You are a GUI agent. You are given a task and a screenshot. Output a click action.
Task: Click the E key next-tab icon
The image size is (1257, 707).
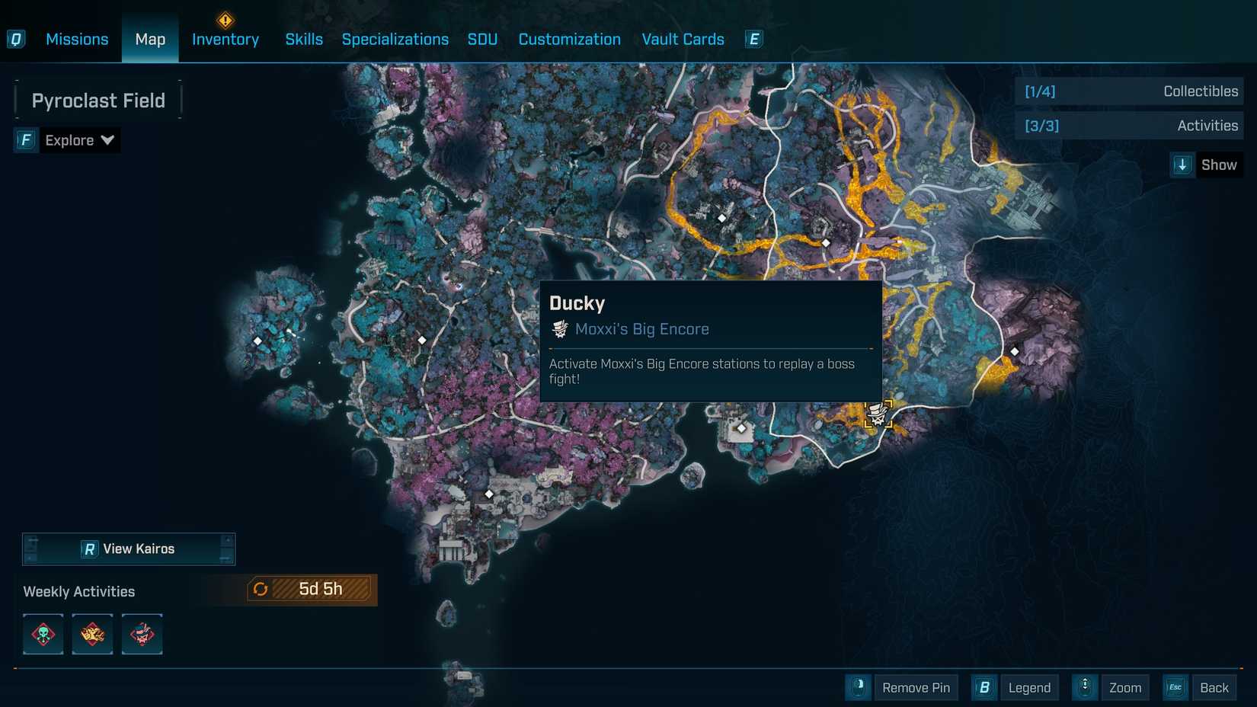tap(753, 39)
